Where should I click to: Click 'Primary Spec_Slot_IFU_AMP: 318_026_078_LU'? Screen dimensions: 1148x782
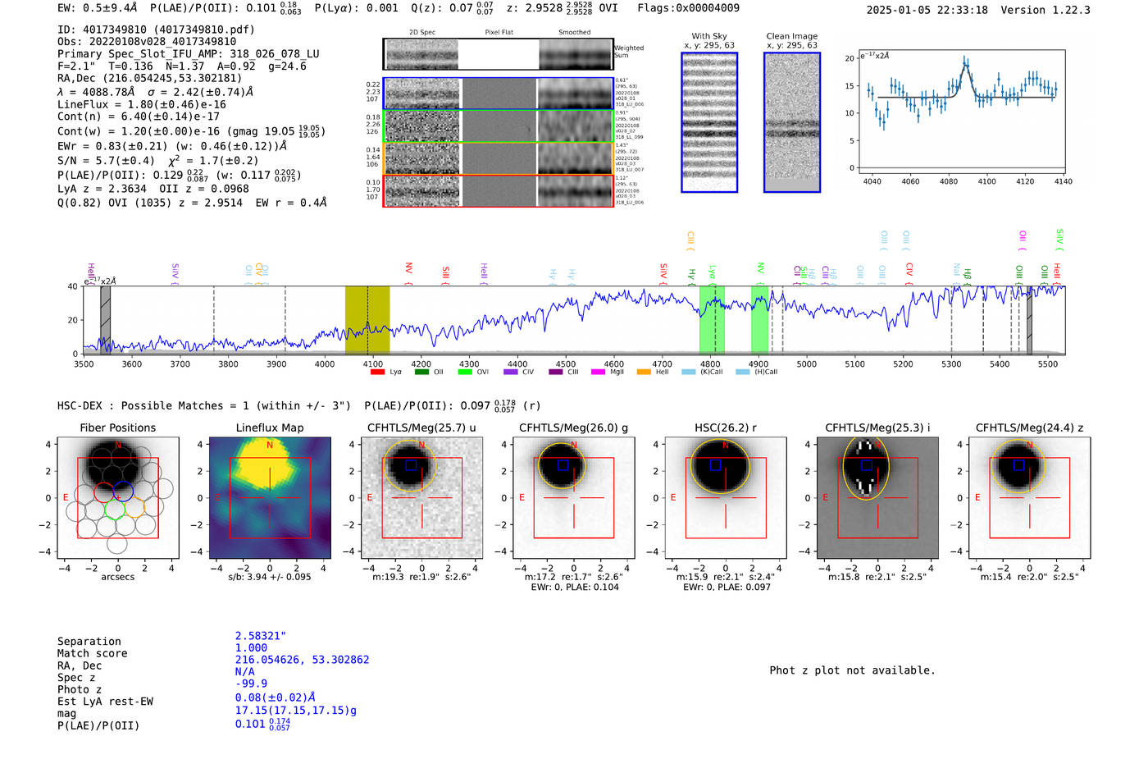pyautogui.click(x=189, y=54)
